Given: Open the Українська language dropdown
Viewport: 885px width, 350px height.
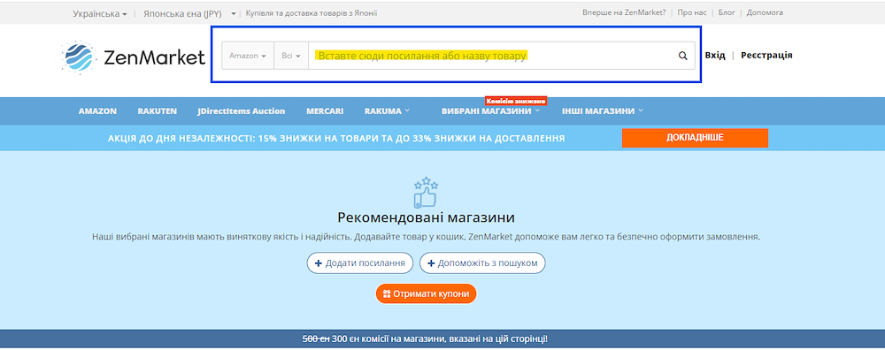Looking at the screenshot, I should click(100, 13).
